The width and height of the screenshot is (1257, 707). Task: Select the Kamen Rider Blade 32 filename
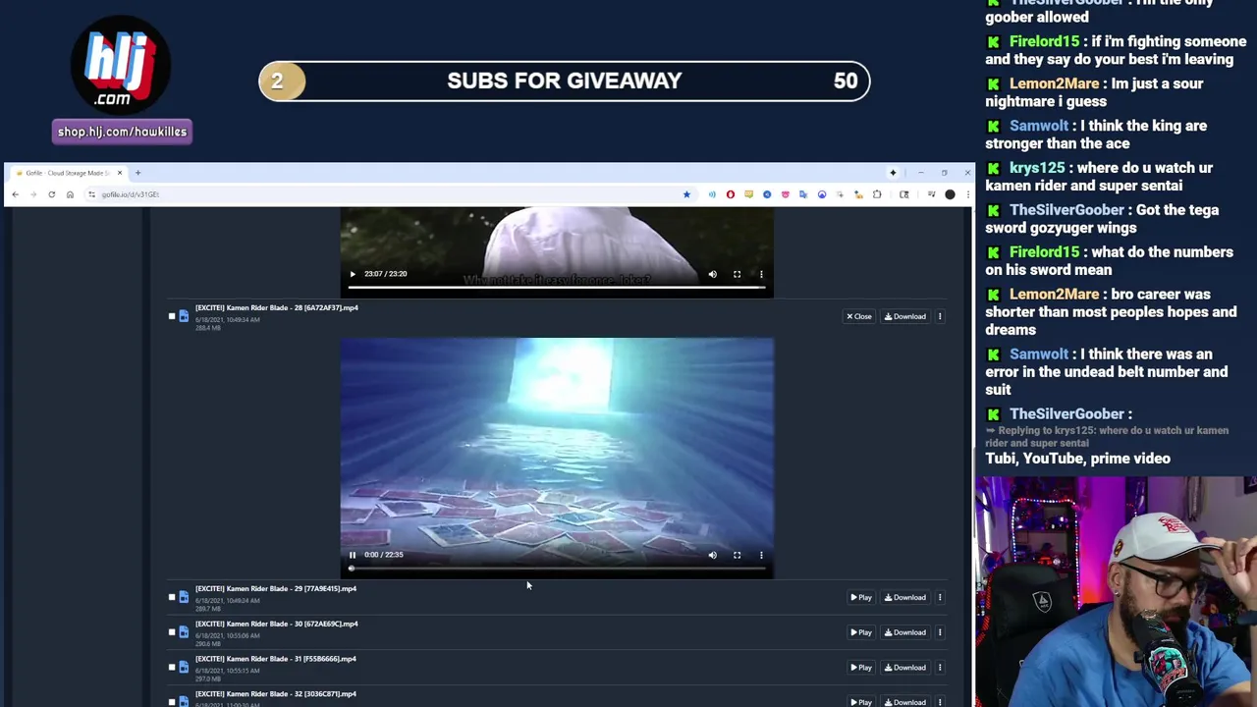[x=276, y=694]
